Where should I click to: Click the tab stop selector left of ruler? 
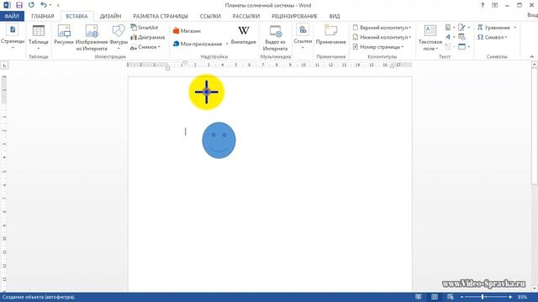point(4,65)
